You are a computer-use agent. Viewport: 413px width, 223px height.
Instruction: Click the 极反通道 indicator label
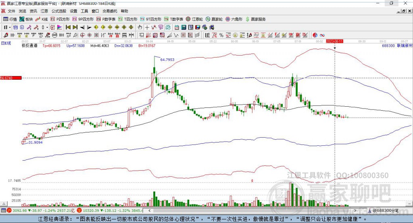tap(29, 46)
